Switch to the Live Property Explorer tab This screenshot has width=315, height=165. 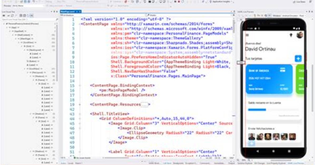tap(276, 163)
